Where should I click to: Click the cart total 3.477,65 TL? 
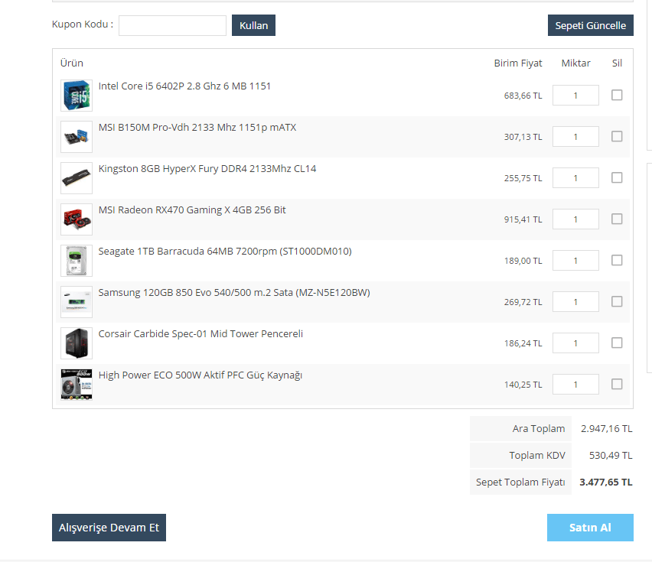[606, 482]
